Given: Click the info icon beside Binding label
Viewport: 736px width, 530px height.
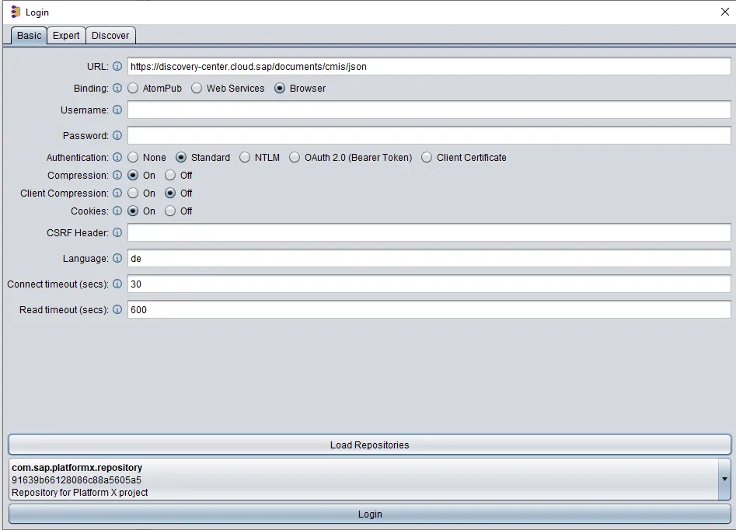Looking at the screenshot, I should coord(117,89).
